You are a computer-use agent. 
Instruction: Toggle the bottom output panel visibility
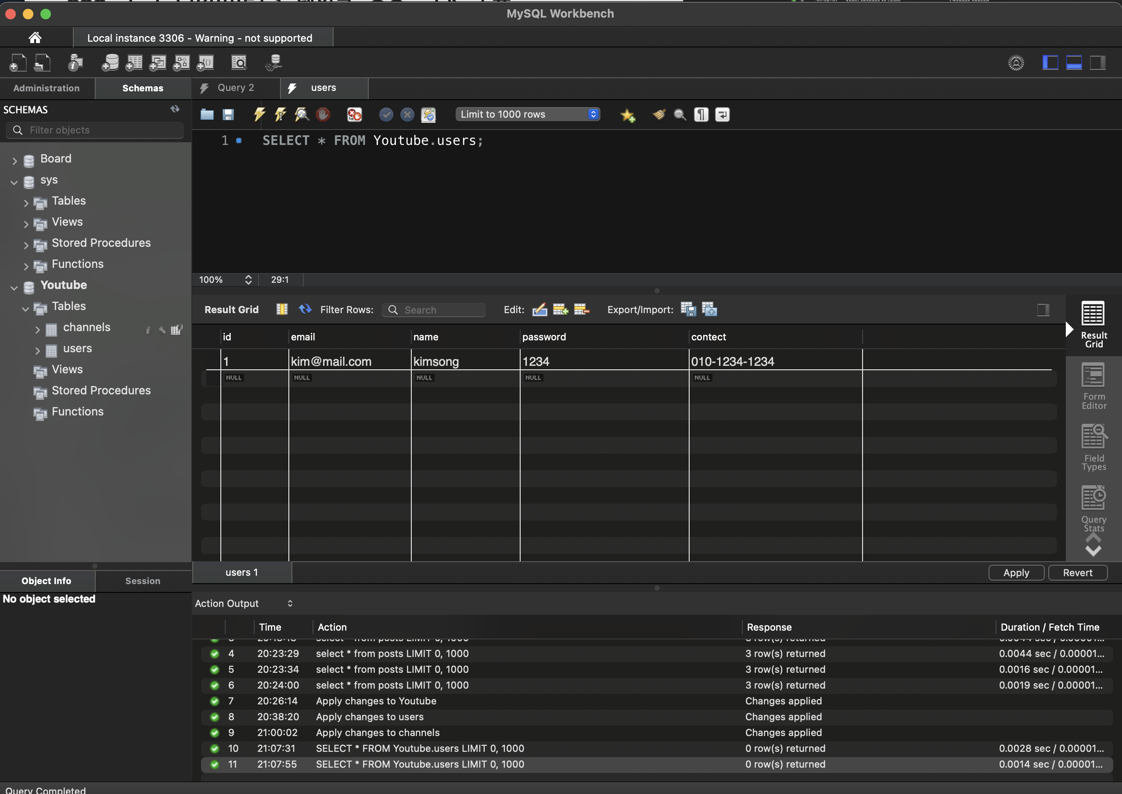point(1074,63)
